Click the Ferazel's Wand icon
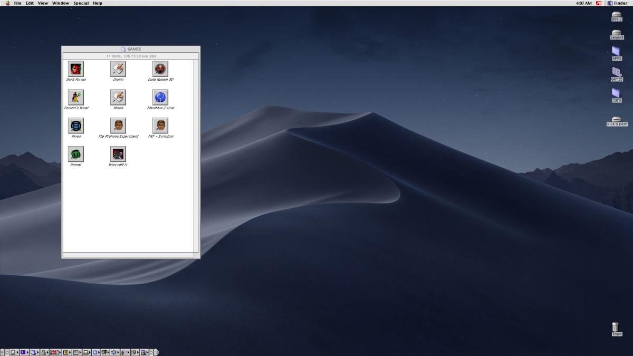 tap(76, 97)
